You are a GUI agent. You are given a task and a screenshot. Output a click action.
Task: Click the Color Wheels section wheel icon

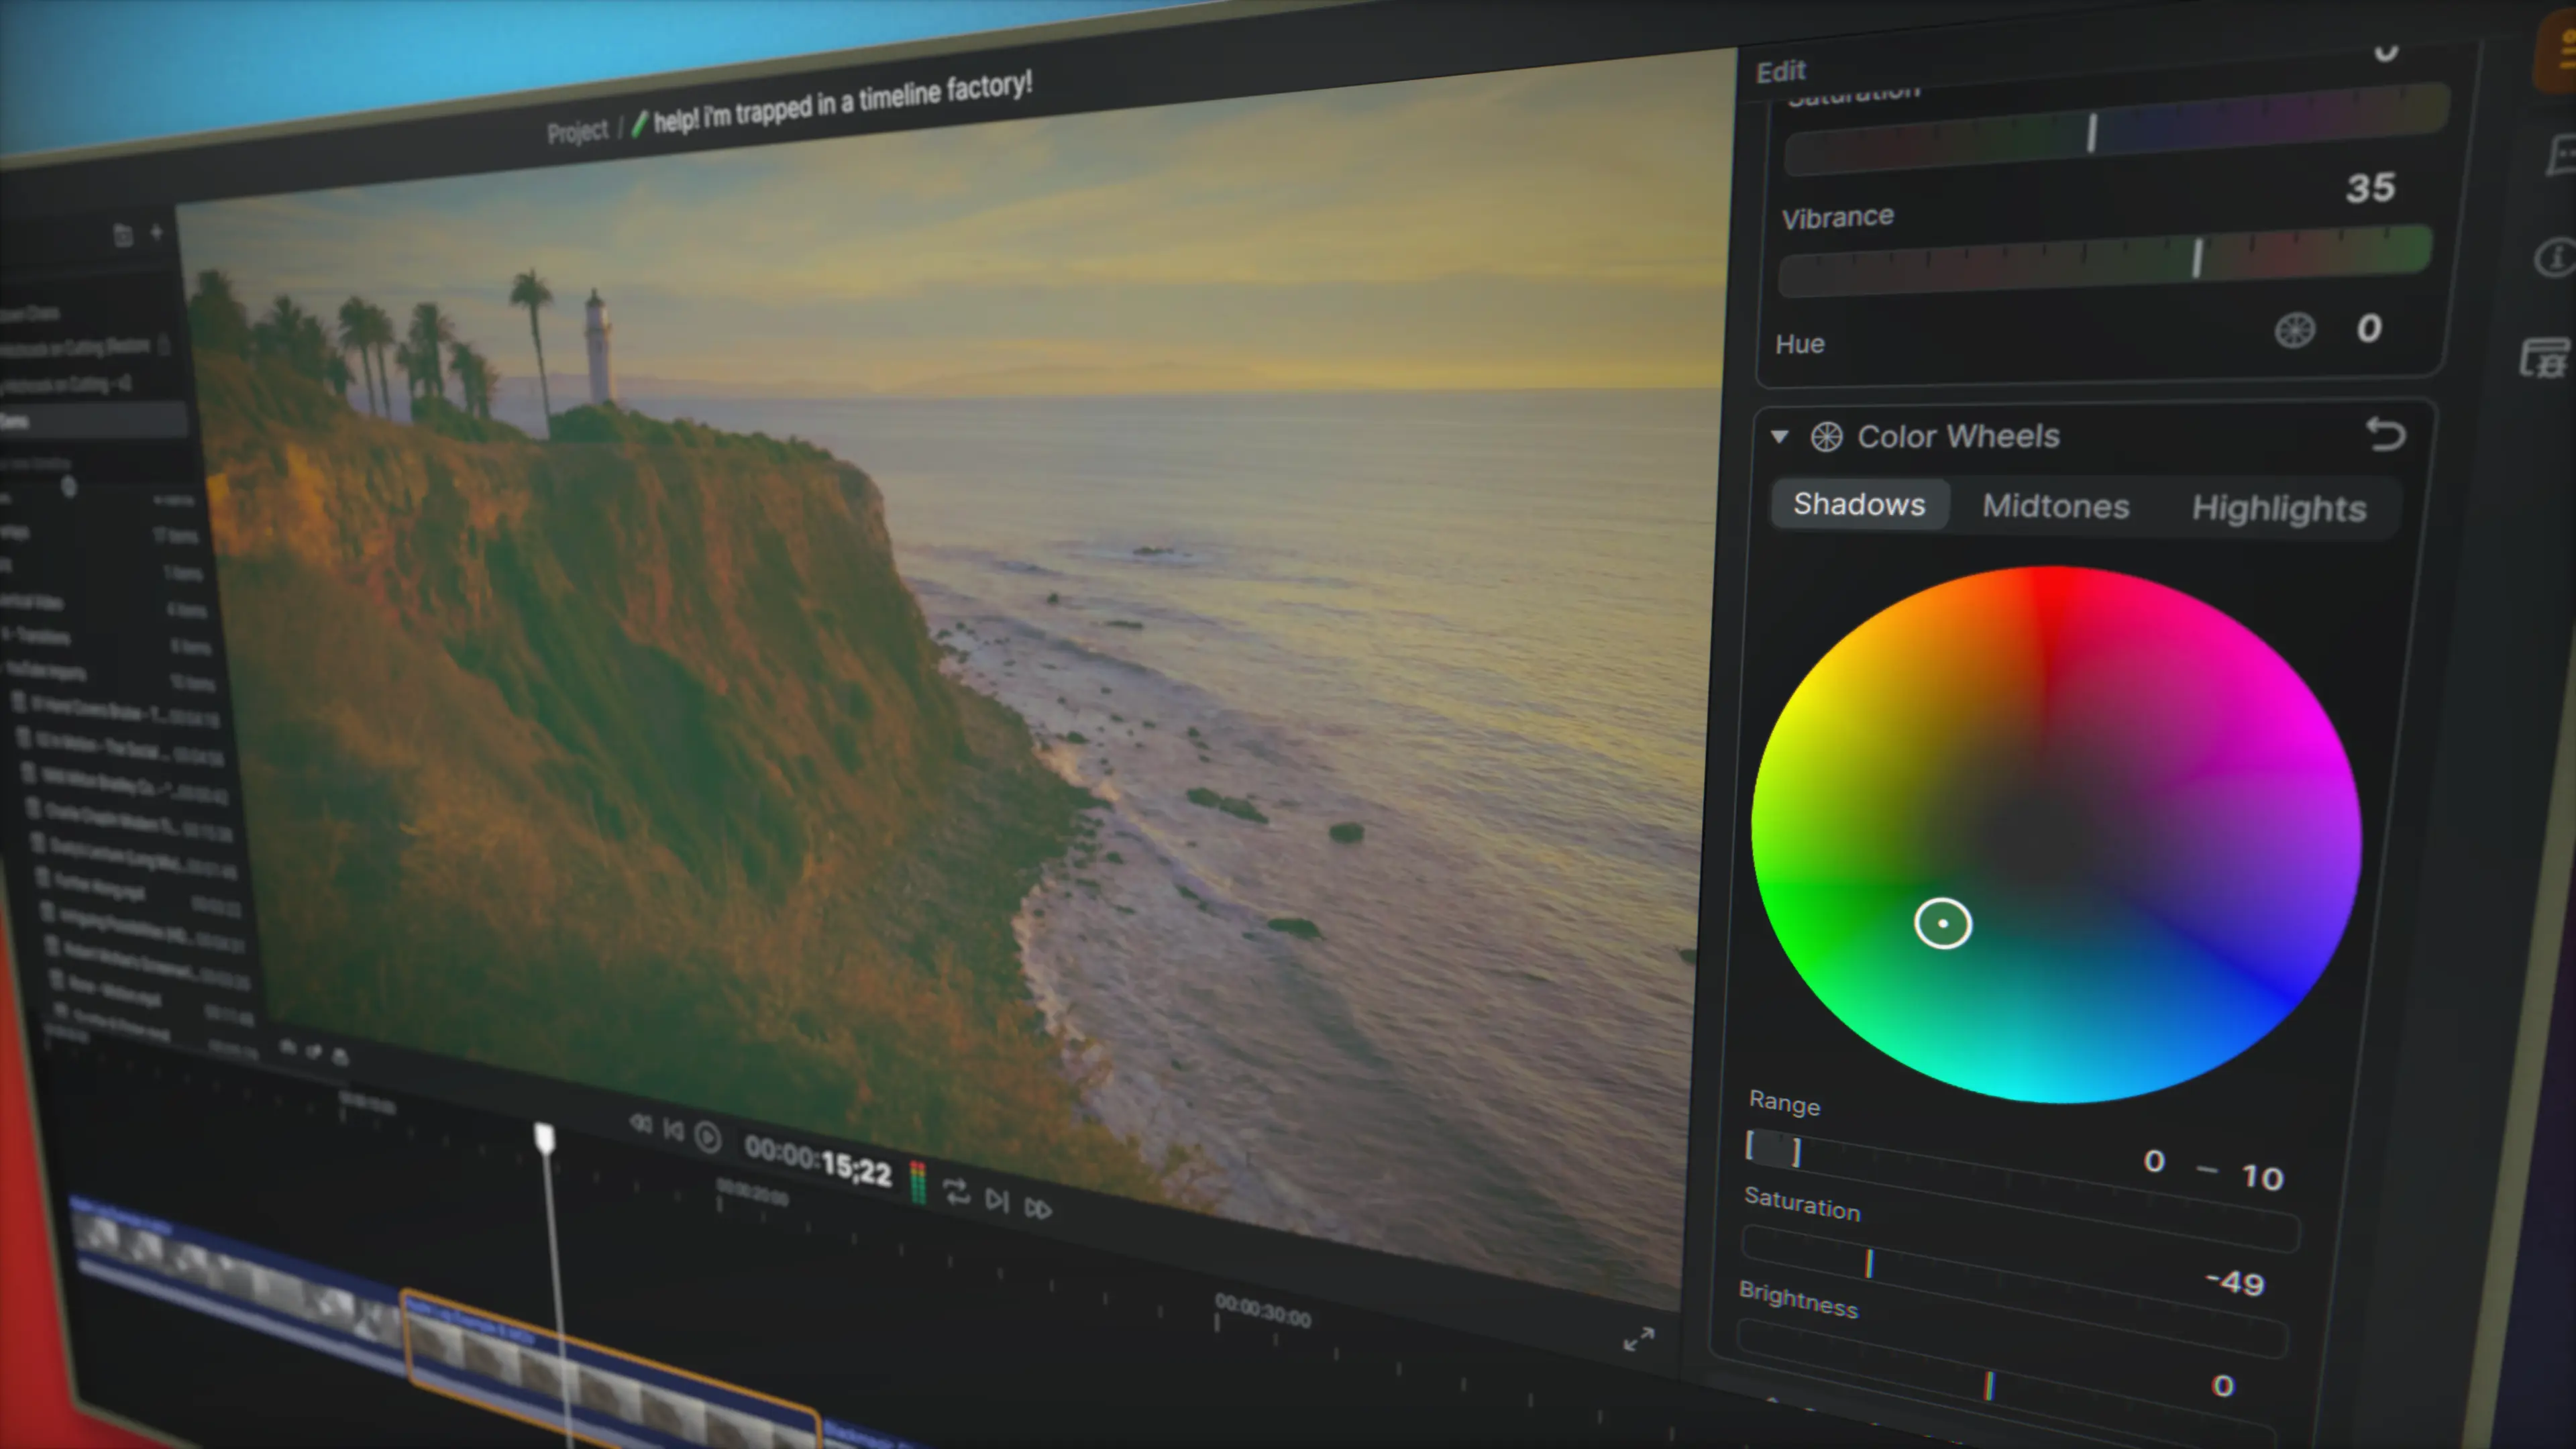pos(1826,437)
